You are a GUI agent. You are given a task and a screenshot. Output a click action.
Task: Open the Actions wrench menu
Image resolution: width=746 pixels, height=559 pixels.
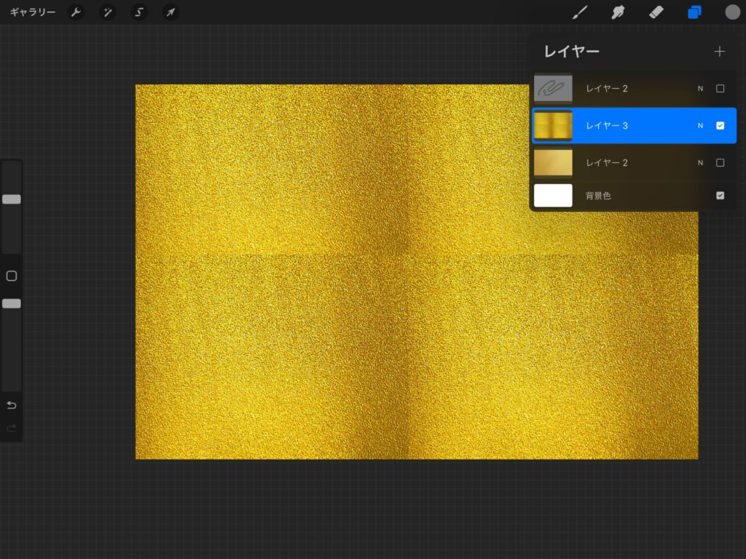point(76,12)
